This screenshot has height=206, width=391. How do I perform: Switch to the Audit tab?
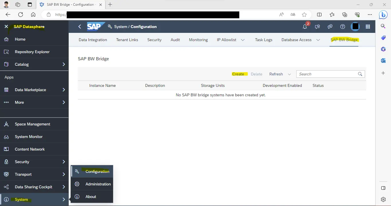(175, 40)
